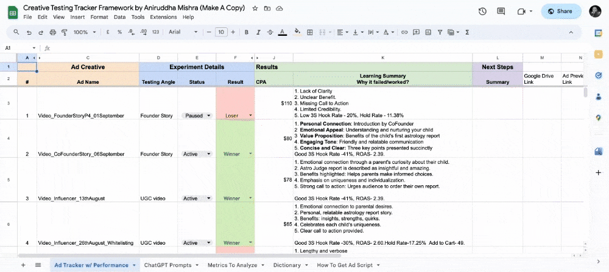This screenshot has height=272, width=609.
Task: Decrease decimal places
Action: click(x=132, y=32)
